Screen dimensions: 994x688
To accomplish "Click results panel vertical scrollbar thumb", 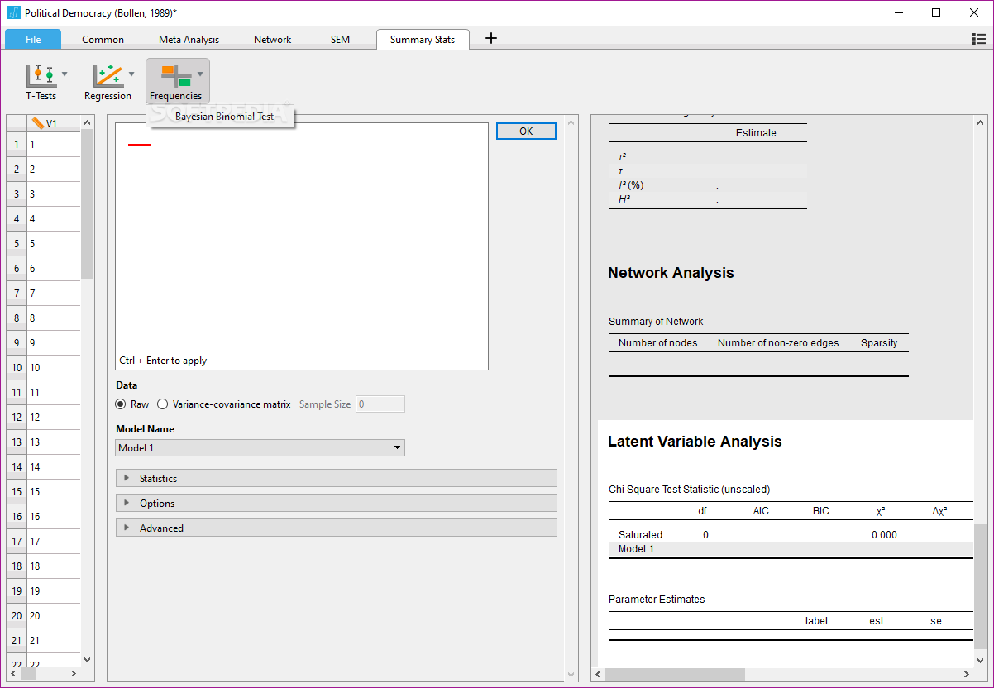I will (981, 586).
